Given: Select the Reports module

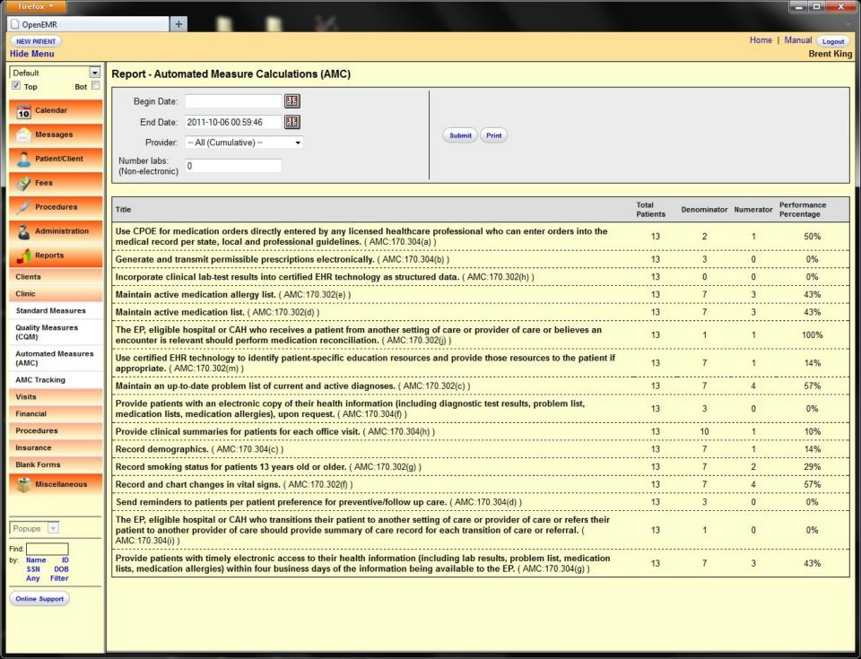Looking at the screenshot, I should pos(54,256).
